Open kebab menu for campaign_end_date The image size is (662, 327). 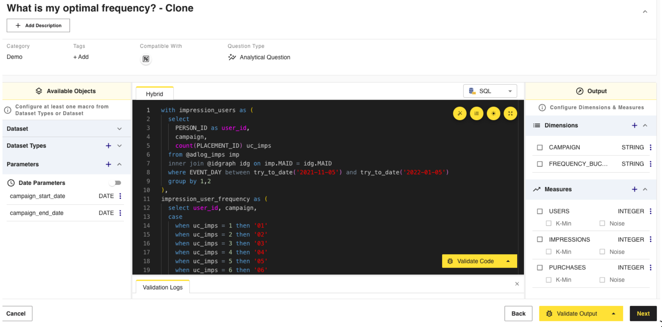120,213
